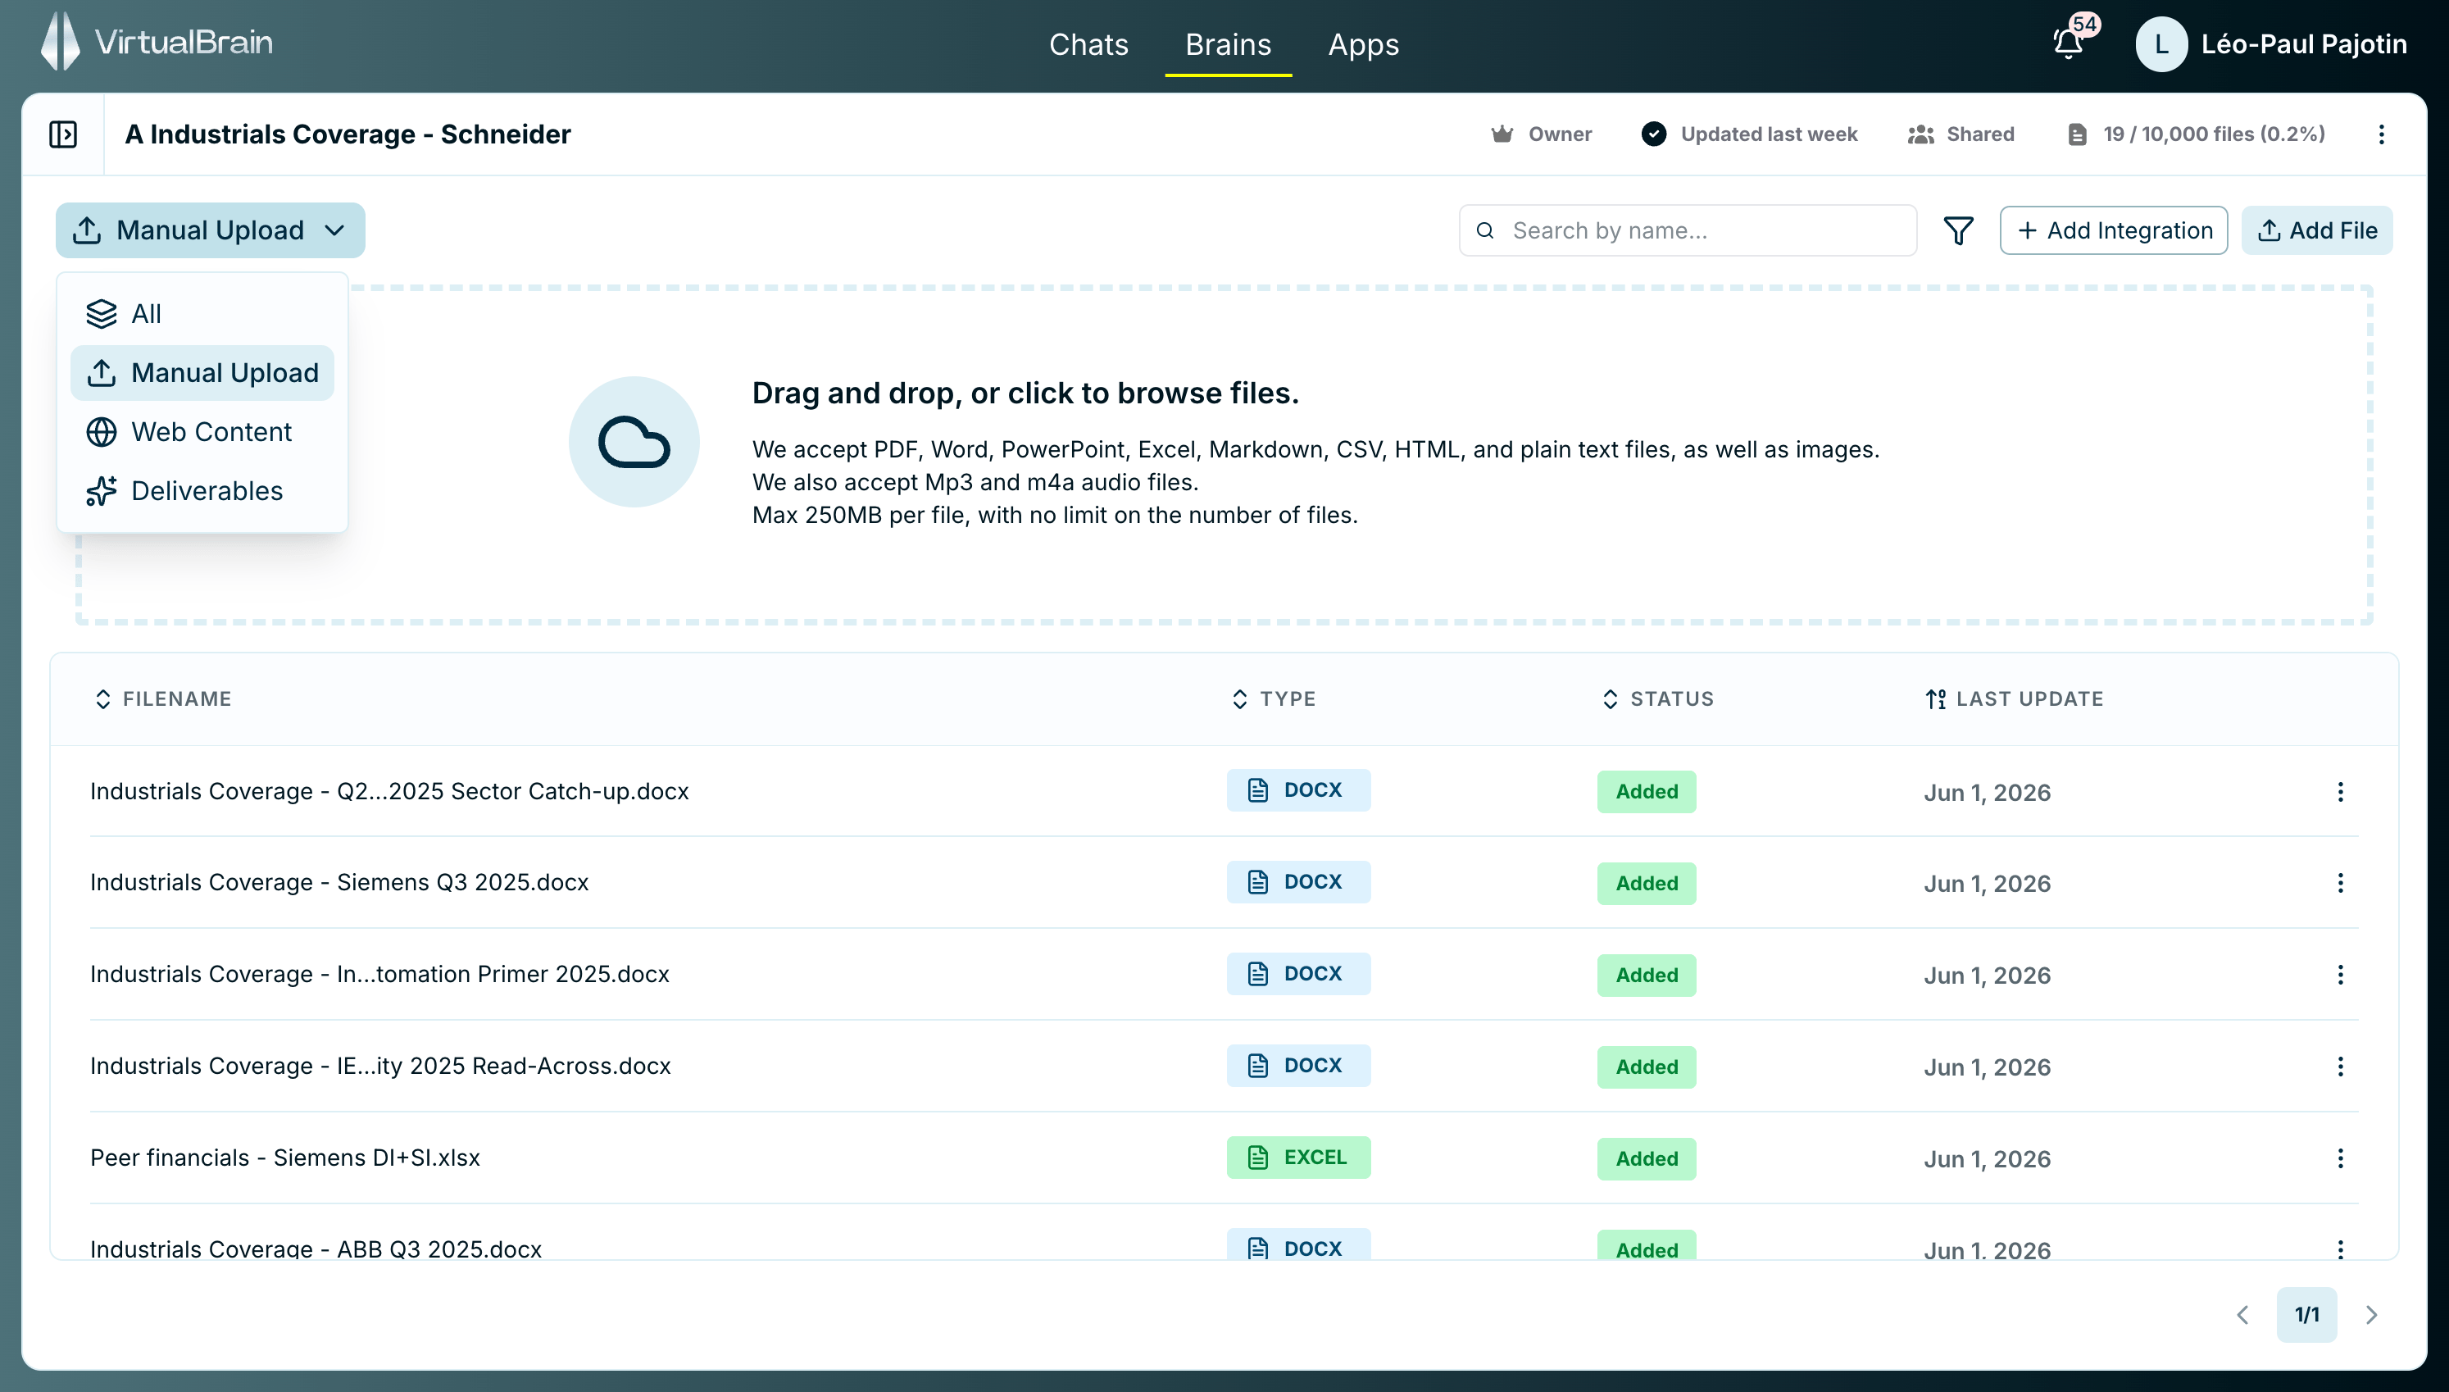Open Léo-Paul Pajotin account name
The width and height of the screenshot is (2449, 1392).
pos(2304,44)
